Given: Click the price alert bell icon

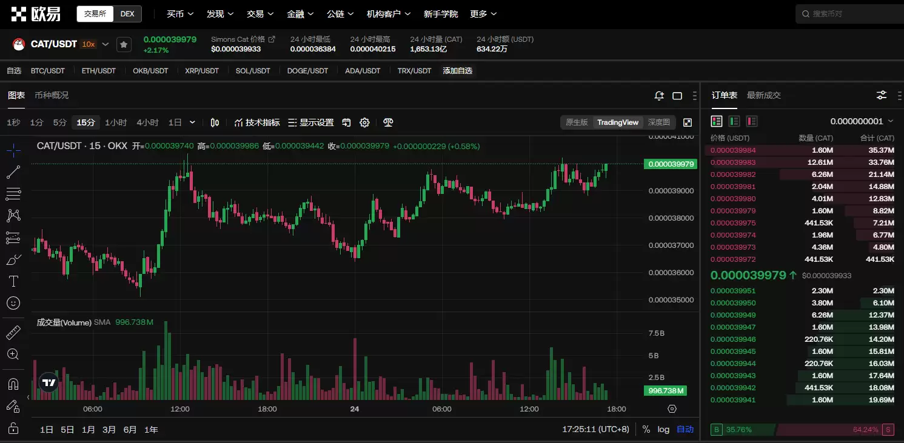Looking at the screenshot, I should [x=659, y=96].
